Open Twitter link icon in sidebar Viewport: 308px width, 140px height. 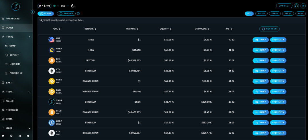coord(3,136)
